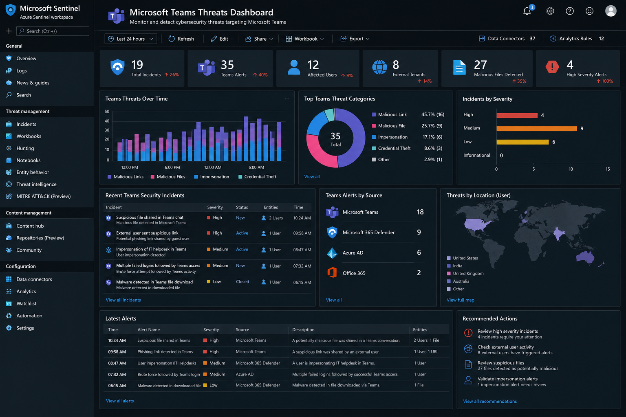The height and width of the screenshot is (417, 626).
Task: Open the feedback smiley icon
Action: (589, 11)
